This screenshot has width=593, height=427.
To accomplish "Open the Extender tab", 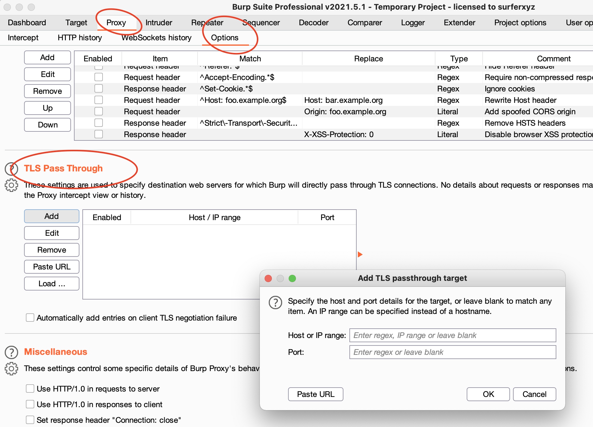I will [x=459, y=23].
